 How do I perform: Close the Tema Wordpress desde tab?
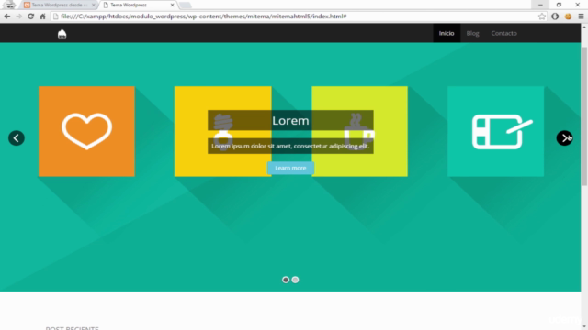pyautogui.click(x=94, y=5)
